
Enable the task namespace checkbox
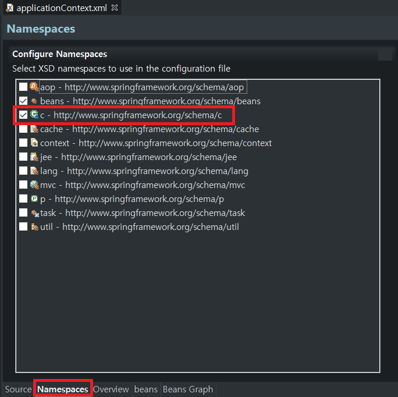tap(23, 212)
